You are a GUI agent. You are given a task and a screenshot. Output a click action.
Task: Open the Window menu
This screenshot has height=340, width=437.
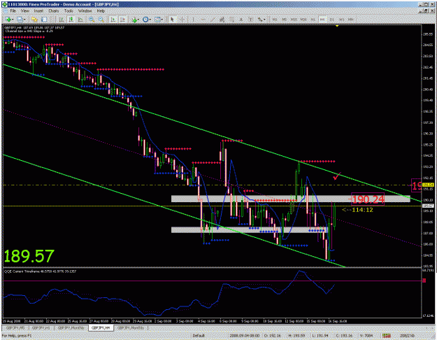[85, 11]
